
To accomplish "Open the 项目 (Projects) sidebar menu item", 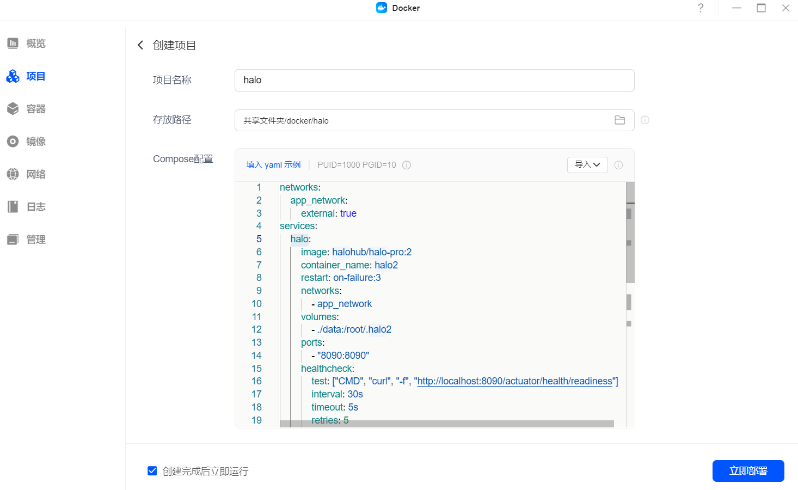I will click(x=35, y=76).
